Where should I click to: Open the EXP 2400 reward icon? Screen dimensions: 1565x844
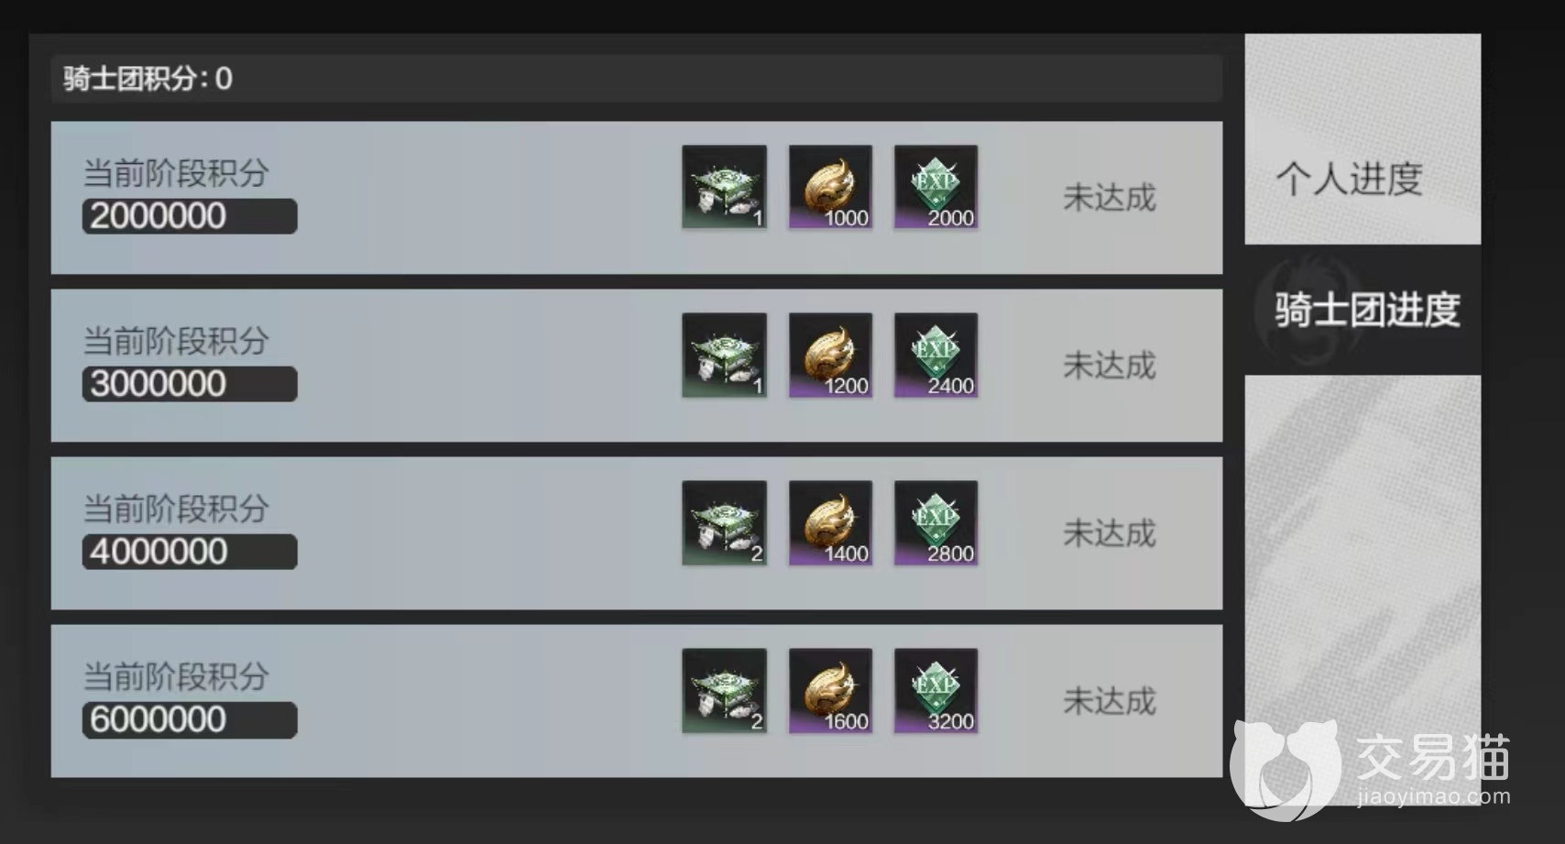(x=936, y=355)
